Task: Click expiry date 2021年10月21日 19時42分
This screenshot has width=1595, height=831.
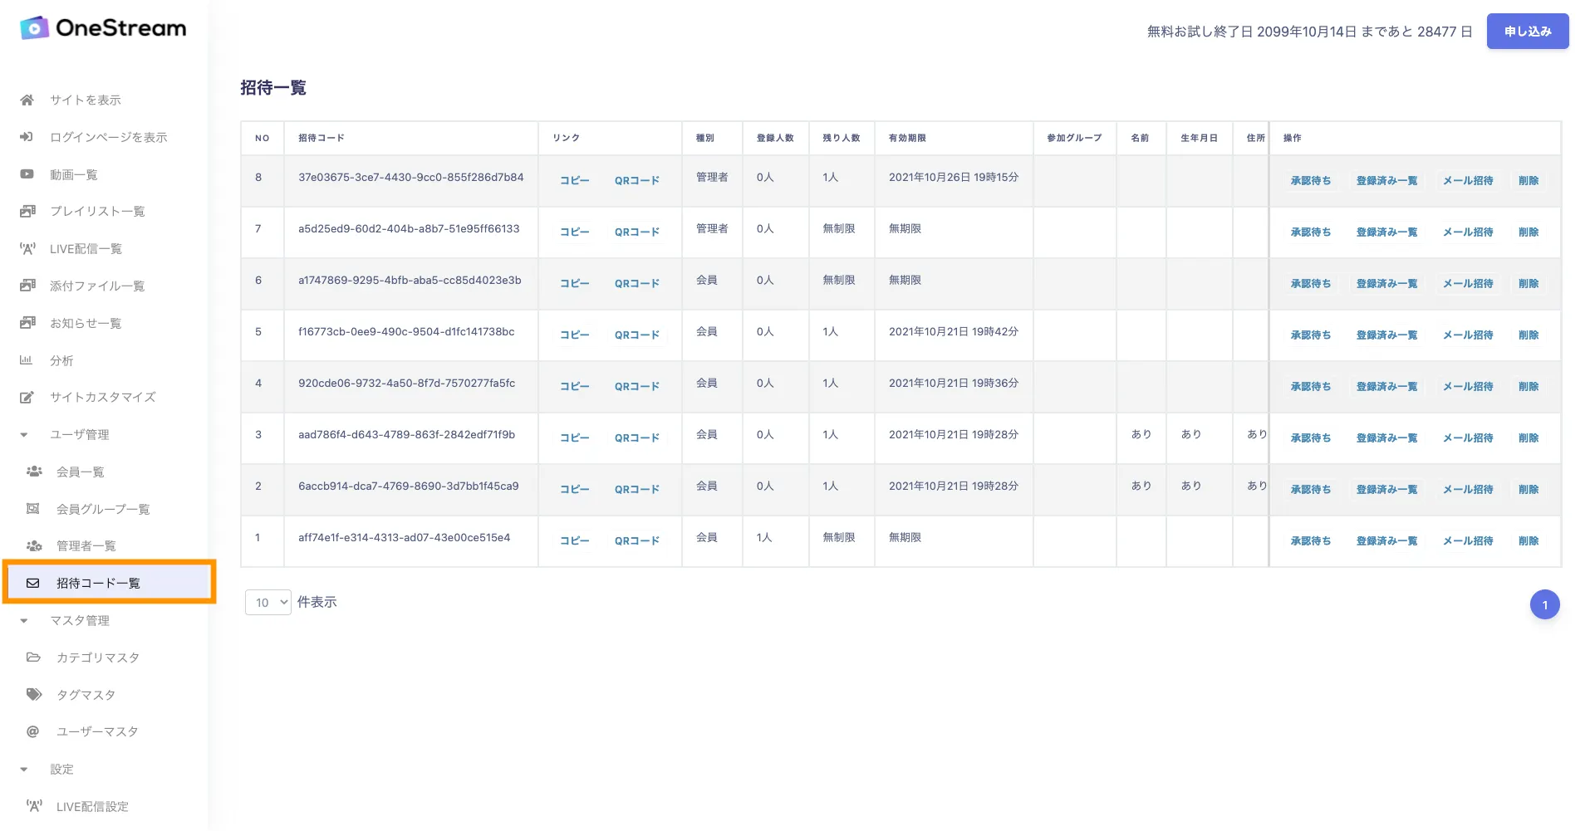Action: point(954,331)
